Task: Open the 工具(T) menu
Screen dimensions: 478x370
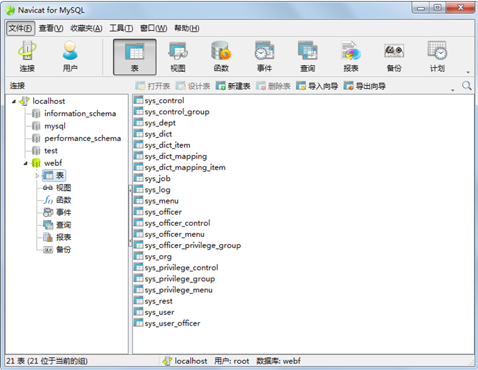Action: point(121,28)
